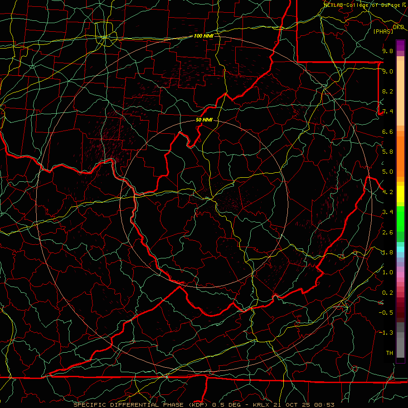This screenshot has height=408, width=408.
Task: Pick the pink band on the color bar
Action: (x=400, y=275)
